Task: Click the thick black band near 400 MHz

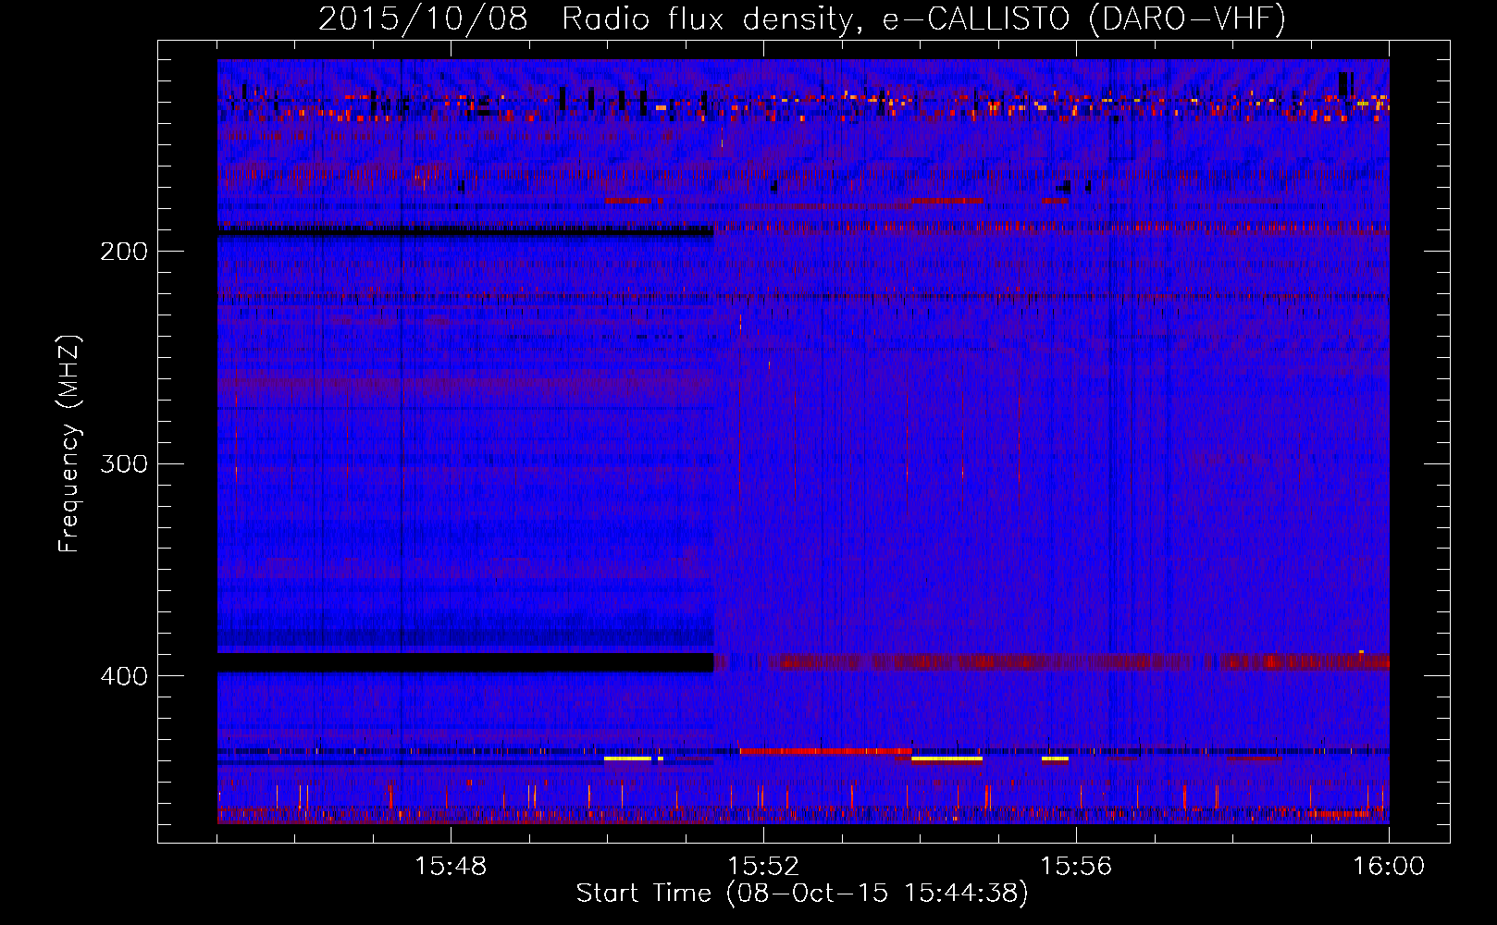Action: tap(465, 662)
